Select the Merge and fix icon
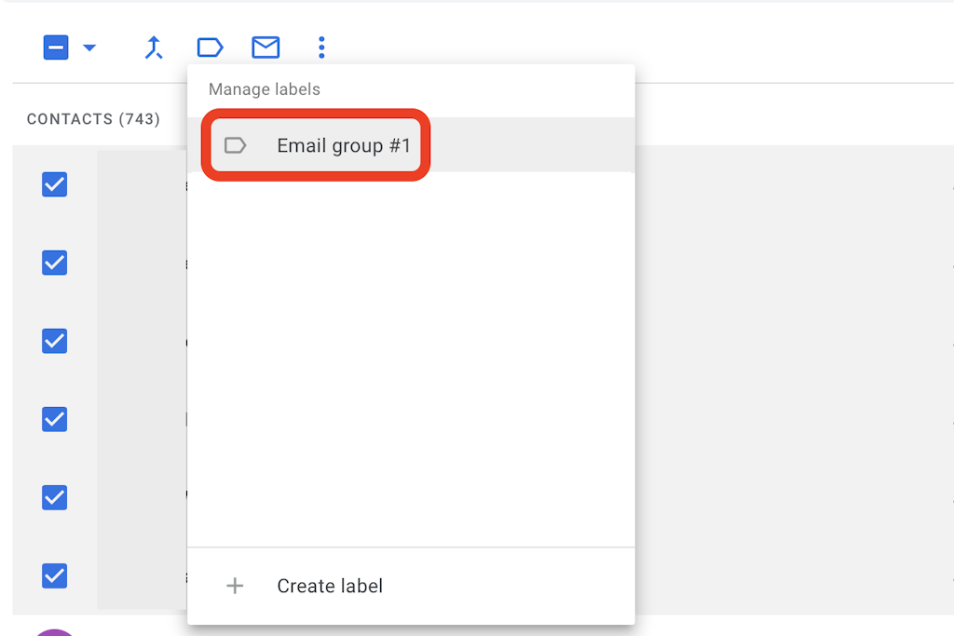The image size is (954, 636). [154, 47]
